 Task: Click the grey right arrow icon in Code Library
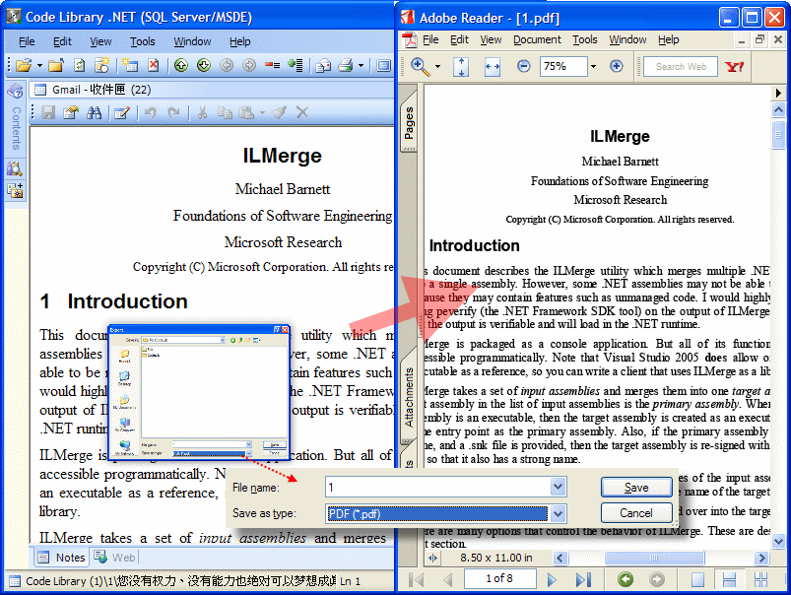point(249,65)
